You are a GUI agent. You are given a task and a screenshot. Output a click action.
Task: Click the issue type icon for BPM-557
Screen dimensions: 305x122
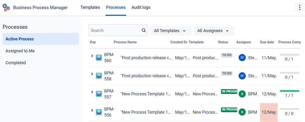pos(99,94)
